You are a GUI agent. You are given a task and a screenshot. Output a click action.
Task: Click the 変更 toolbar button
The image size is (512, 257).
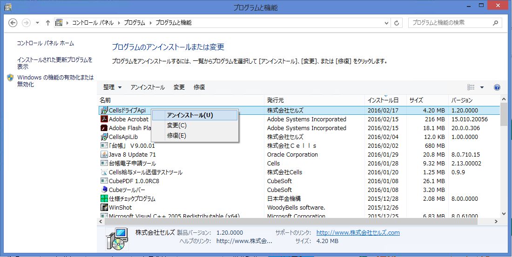[179, 87]
